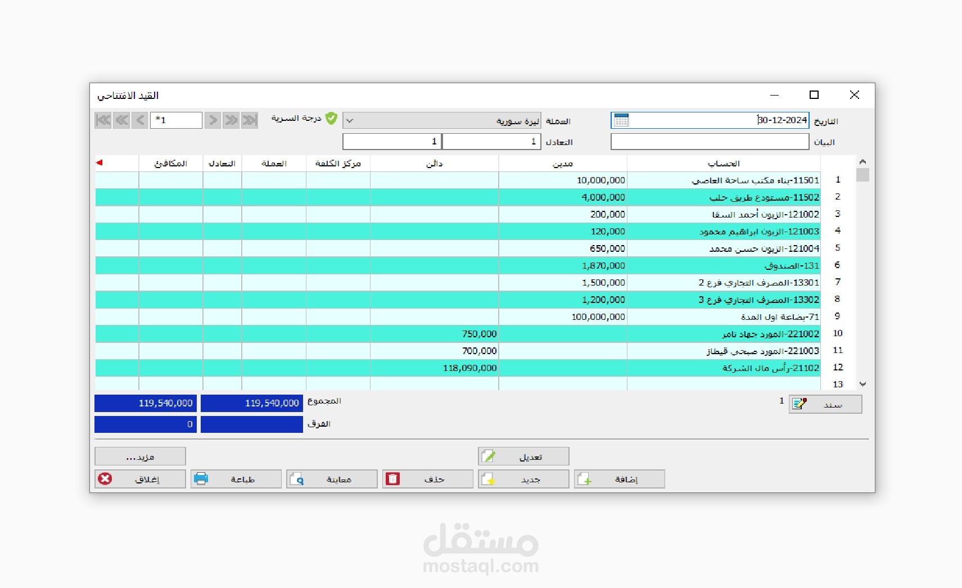962x588 pixels.
Task: Click scrollbar up arrow of the table
Action: click(862, 162)
